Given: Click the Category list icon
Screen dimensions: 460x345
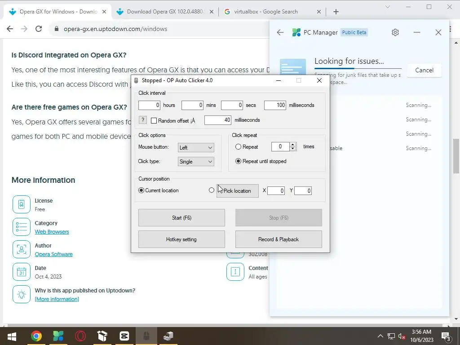Looking at the screenshot, I should 22,227.
